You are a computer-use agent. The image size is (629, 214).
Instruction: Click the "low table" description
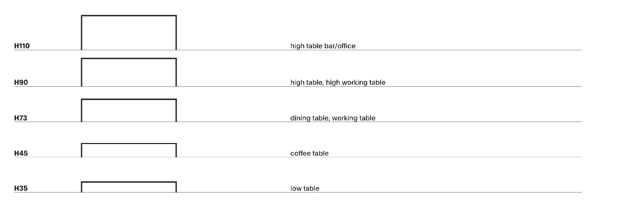(x=305, y=188)
